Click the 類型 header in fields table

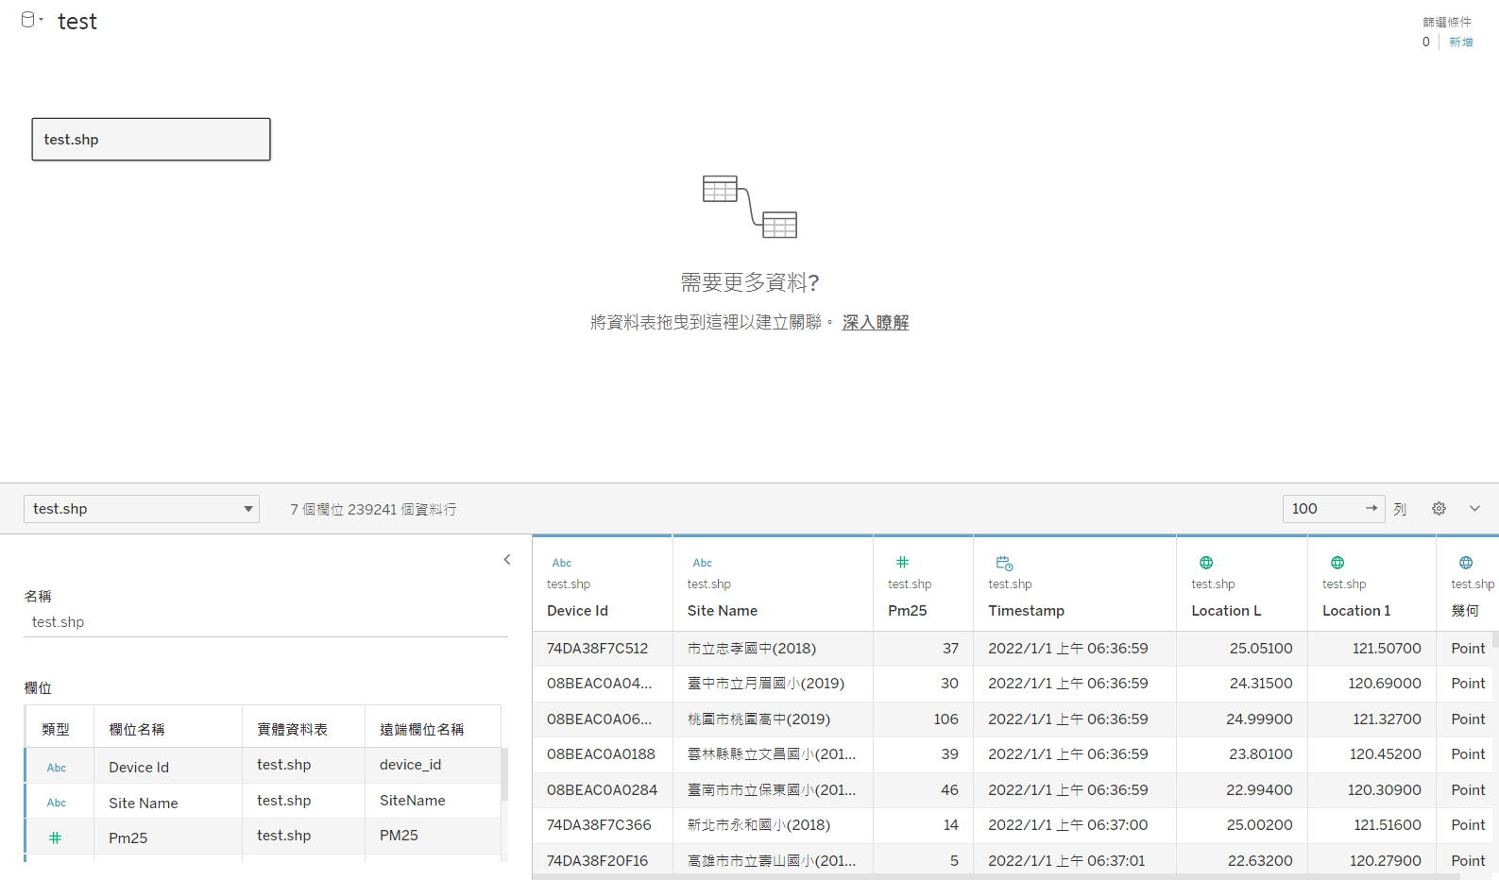point(56,729)
